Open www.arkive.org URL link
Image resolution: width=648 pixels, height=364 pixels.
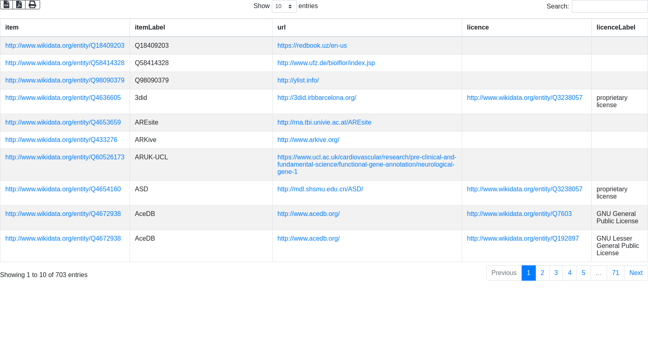pos(308,140)
